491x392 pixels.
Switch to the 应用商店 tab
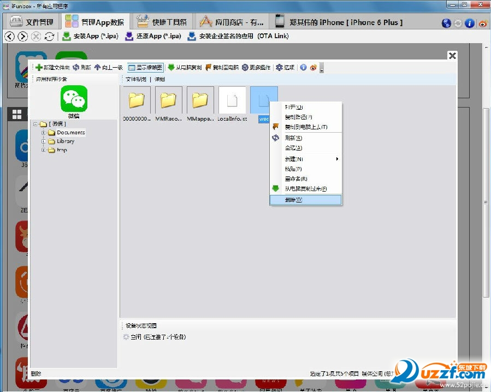click(x=232, y=22)
